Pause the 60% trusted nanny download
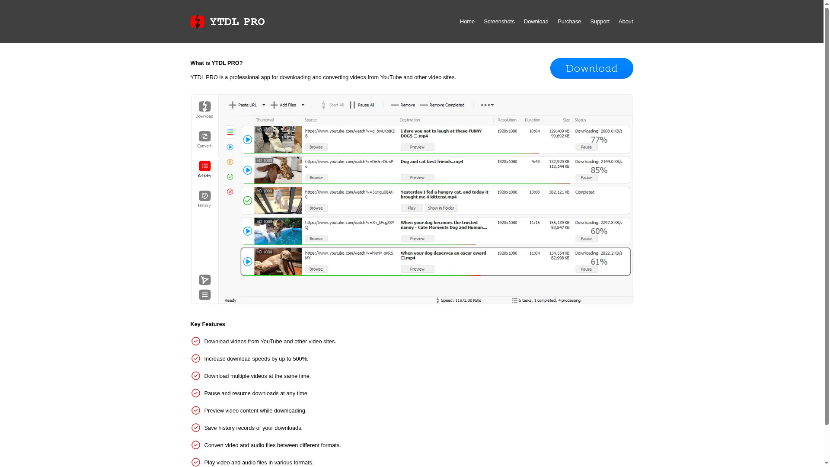 coord(586,239)
